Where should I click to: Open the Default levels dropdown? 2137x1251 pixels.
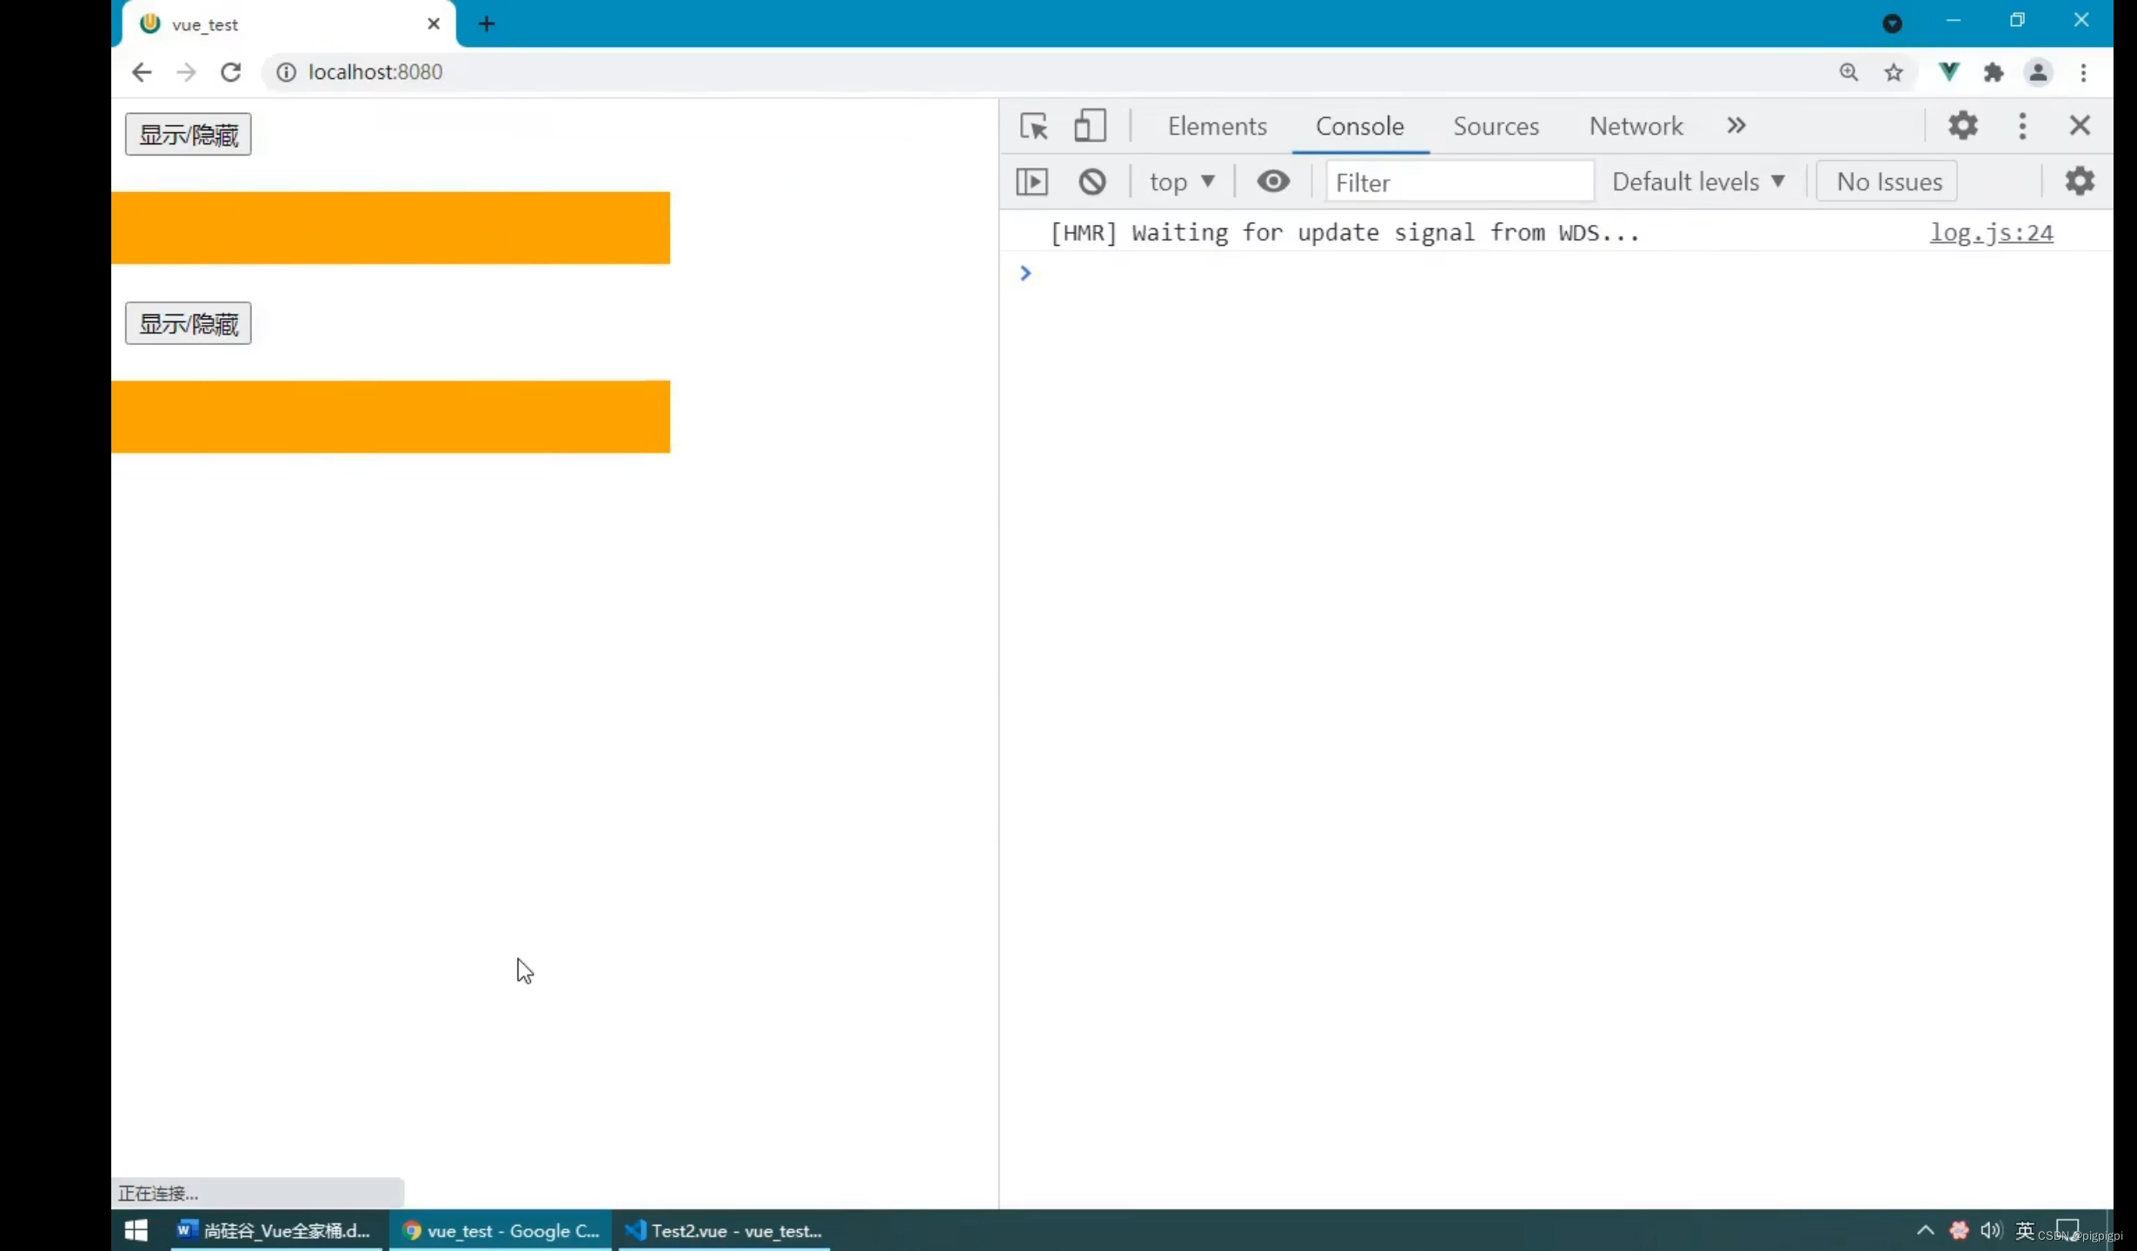pos(1699,182)
